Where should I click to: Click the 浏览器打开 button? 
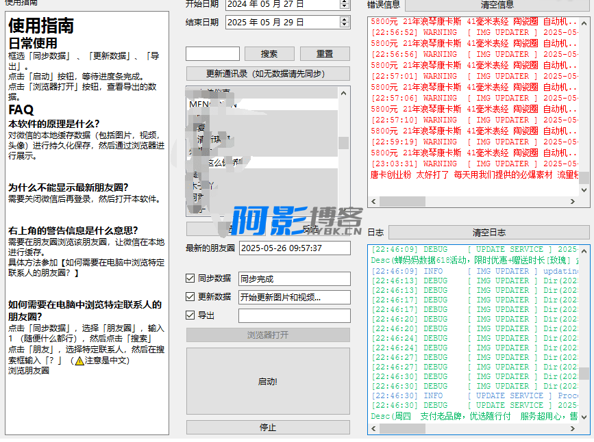click(268, 335)
